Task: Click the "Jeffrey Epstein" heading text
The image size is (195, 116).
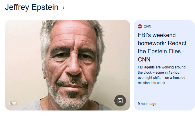Action: click(x=32, y=7)
